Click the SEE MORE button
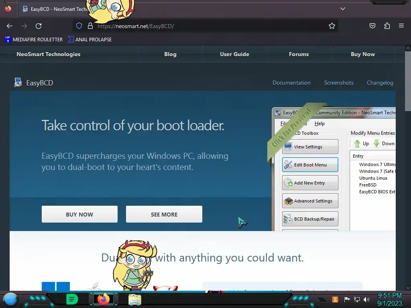Screen dimensions: 411x308 (164, 214)
